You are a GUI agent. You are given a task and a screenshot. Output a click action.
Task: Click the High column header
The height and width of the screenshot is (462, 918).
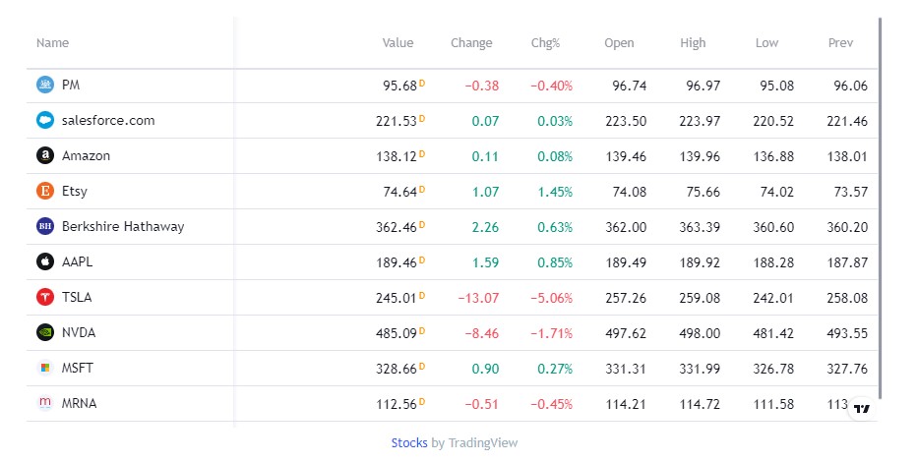tap(694, 42)
